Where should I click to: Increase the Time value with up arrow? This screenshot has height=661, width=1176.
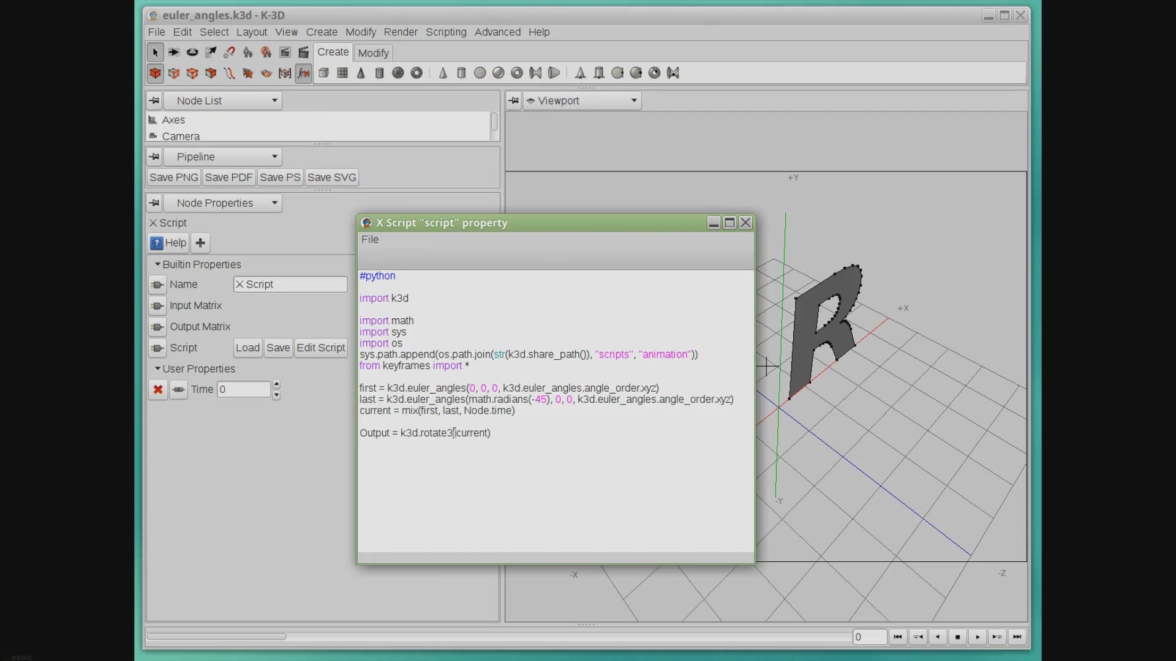[x=277, y=384]
